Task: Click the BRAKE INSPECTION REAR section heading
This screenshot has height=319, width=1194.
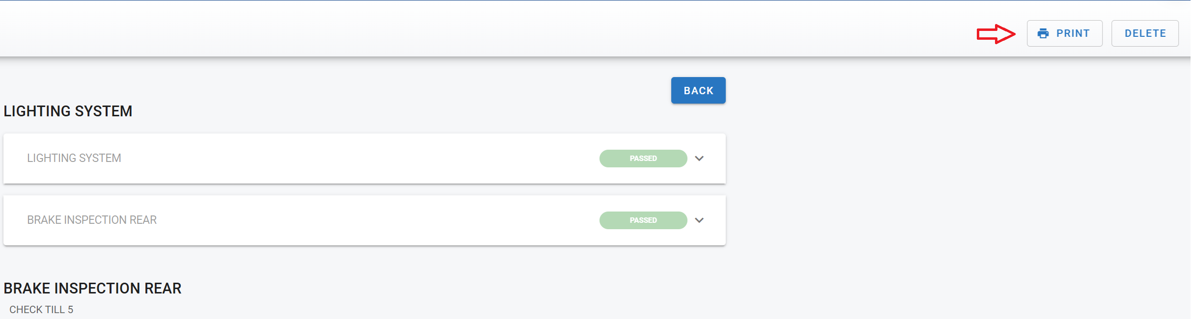Action: (92, 288)
